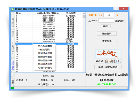
Task: Select 删除已查数据 menu entry
Action: click(45, 61)
